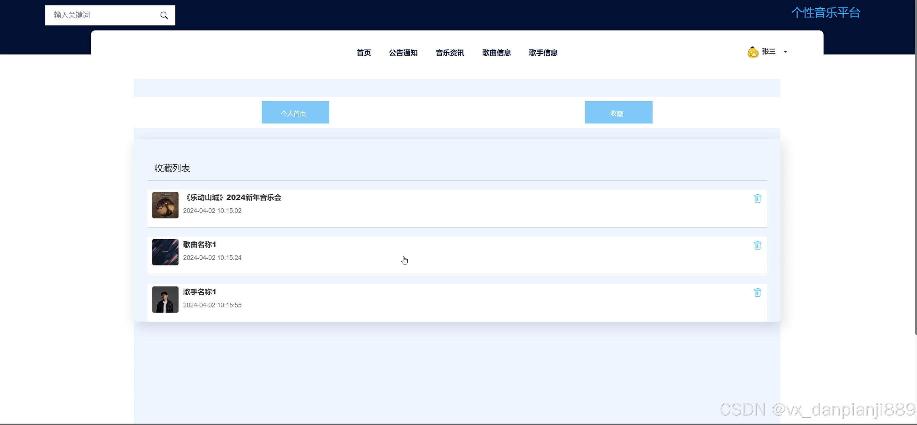Click trash icon for 歌曲名称1
The image size is (917, 425).
pyautogui.click(x=757, y=246)
